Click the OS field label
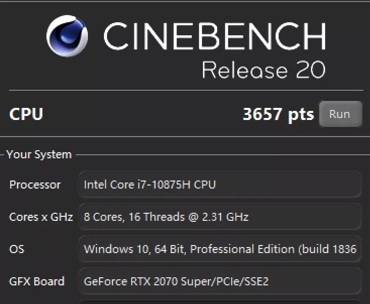The height and width of the screenshot is (304, 370). (17, 249)
